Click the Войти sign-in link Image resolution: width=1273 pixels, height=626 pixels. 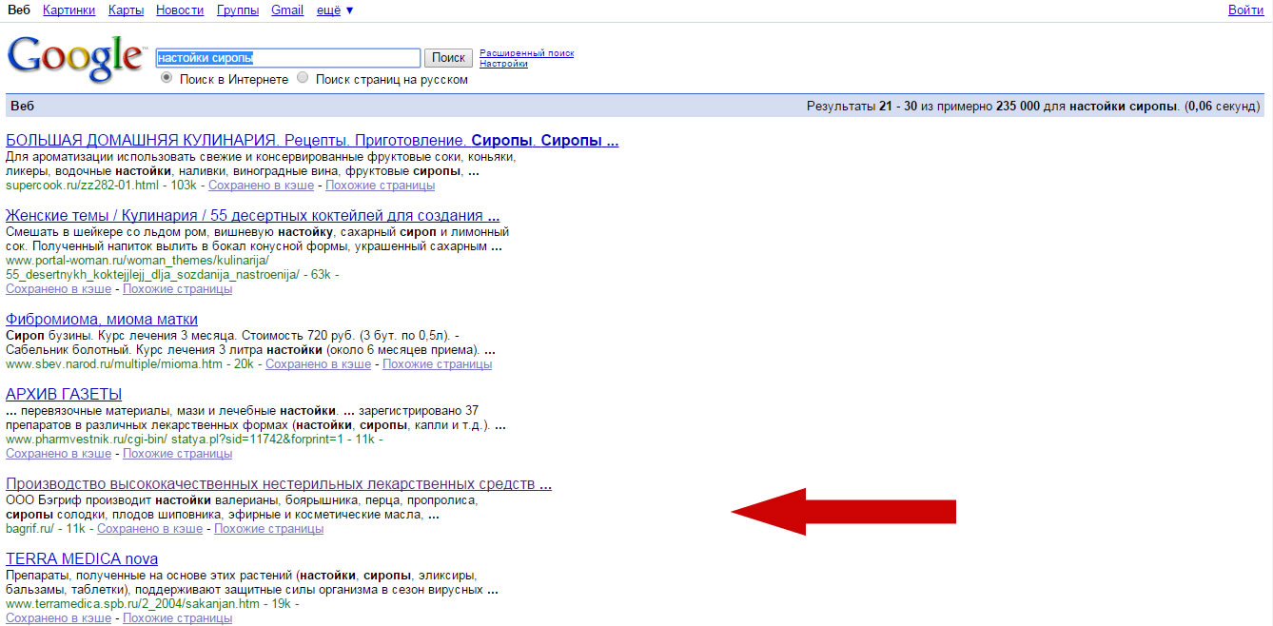pyautogui.click(x=1245, y=10)
